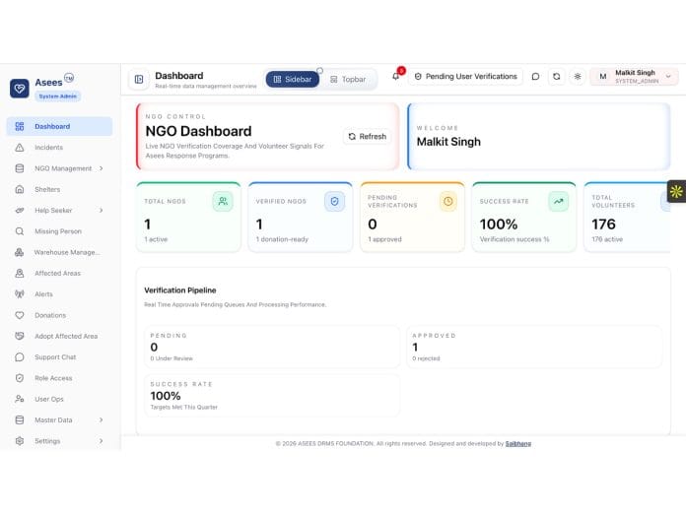Open the Malkit Singh profile dropdown
This screenshot has height=514, width=686.
pos(635,77)
